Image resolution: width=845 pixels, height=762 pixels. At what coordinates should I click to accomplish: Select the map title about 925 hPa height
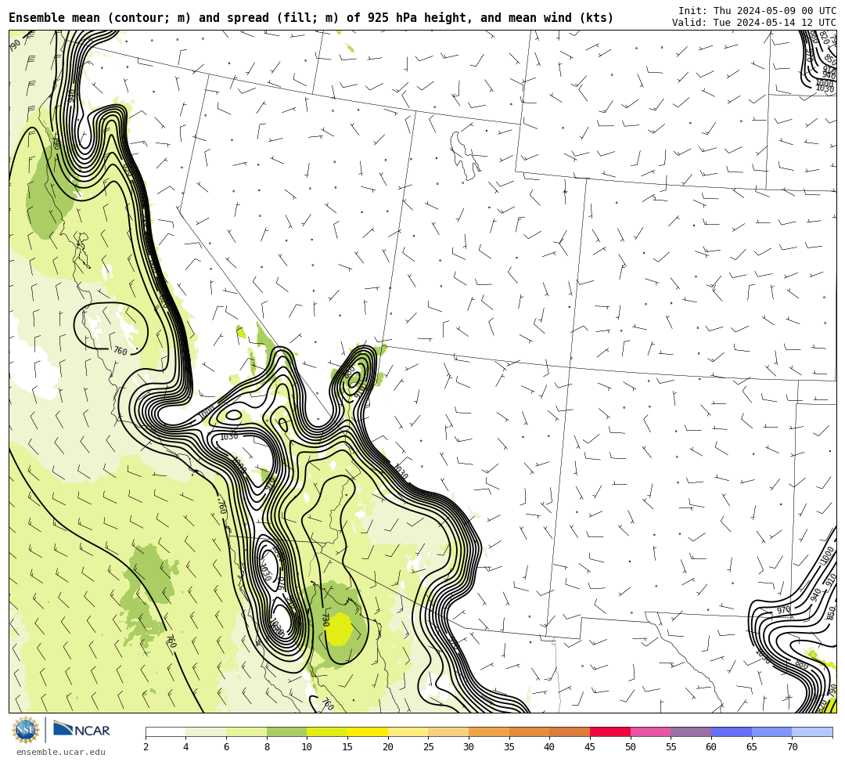(311, 18)
